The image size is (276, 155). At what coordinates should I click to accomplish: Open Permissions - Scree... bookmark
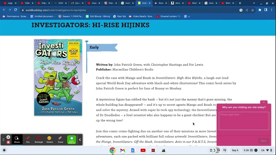[15, 16]
